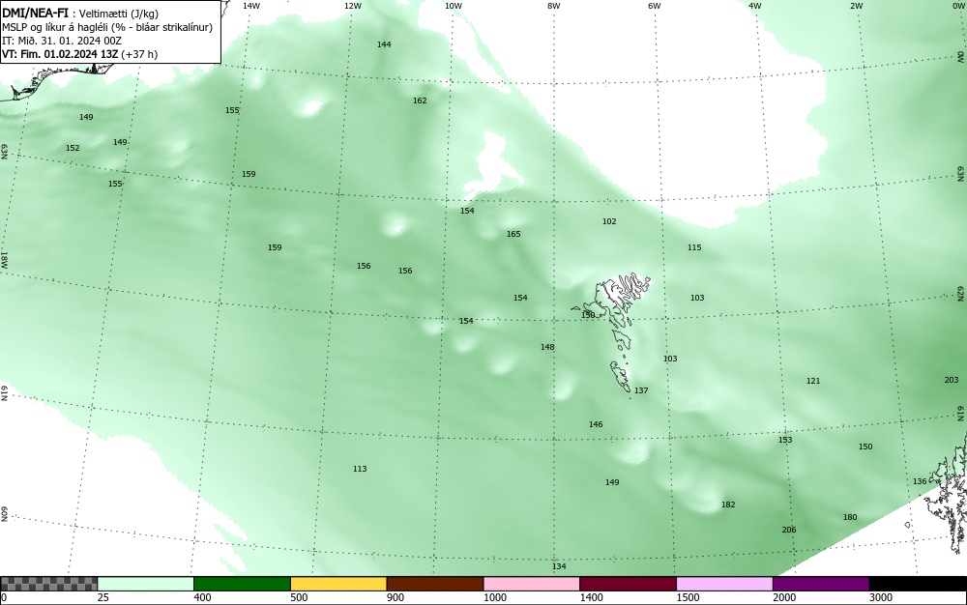Click the 152 value near left edge

click(73, 148)
